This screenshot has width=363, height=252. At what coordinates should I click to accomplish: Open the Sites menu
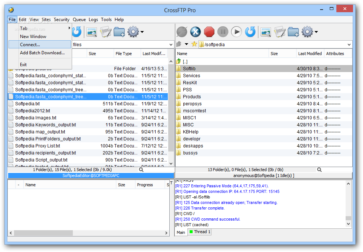click(x=46, y=20)
